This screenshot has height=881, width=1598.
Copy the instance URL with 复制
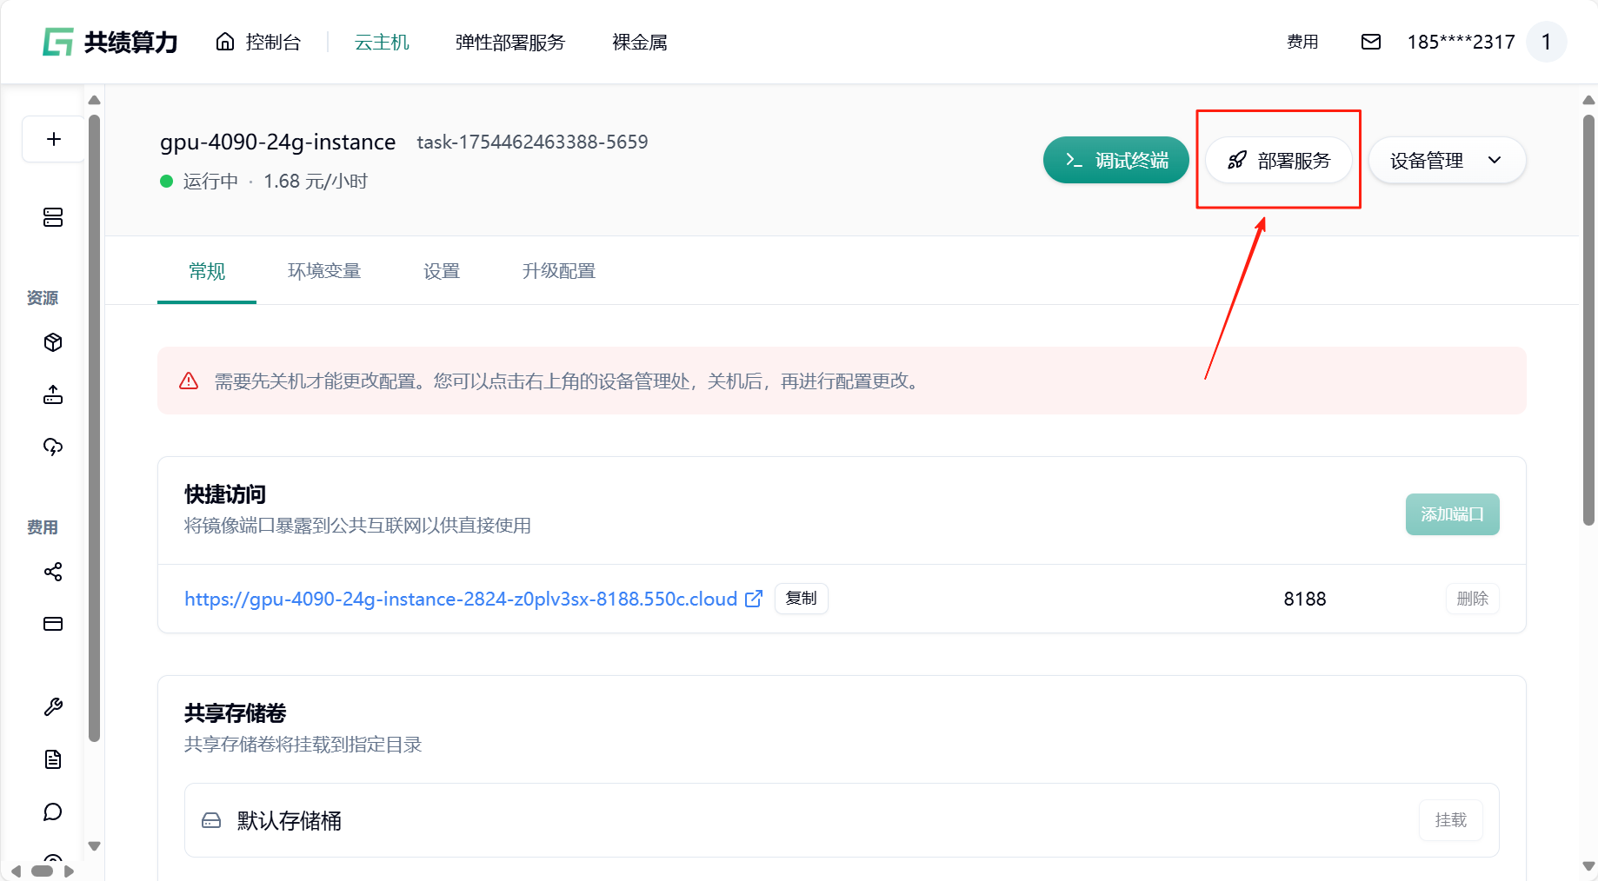801,599
